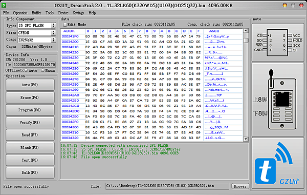Click column header F in hex table

click(199, 31)
